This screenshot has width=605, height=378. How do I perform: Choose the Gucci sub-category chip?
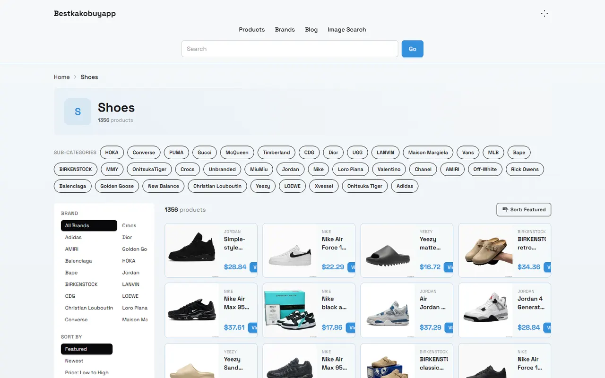(205, 153)
